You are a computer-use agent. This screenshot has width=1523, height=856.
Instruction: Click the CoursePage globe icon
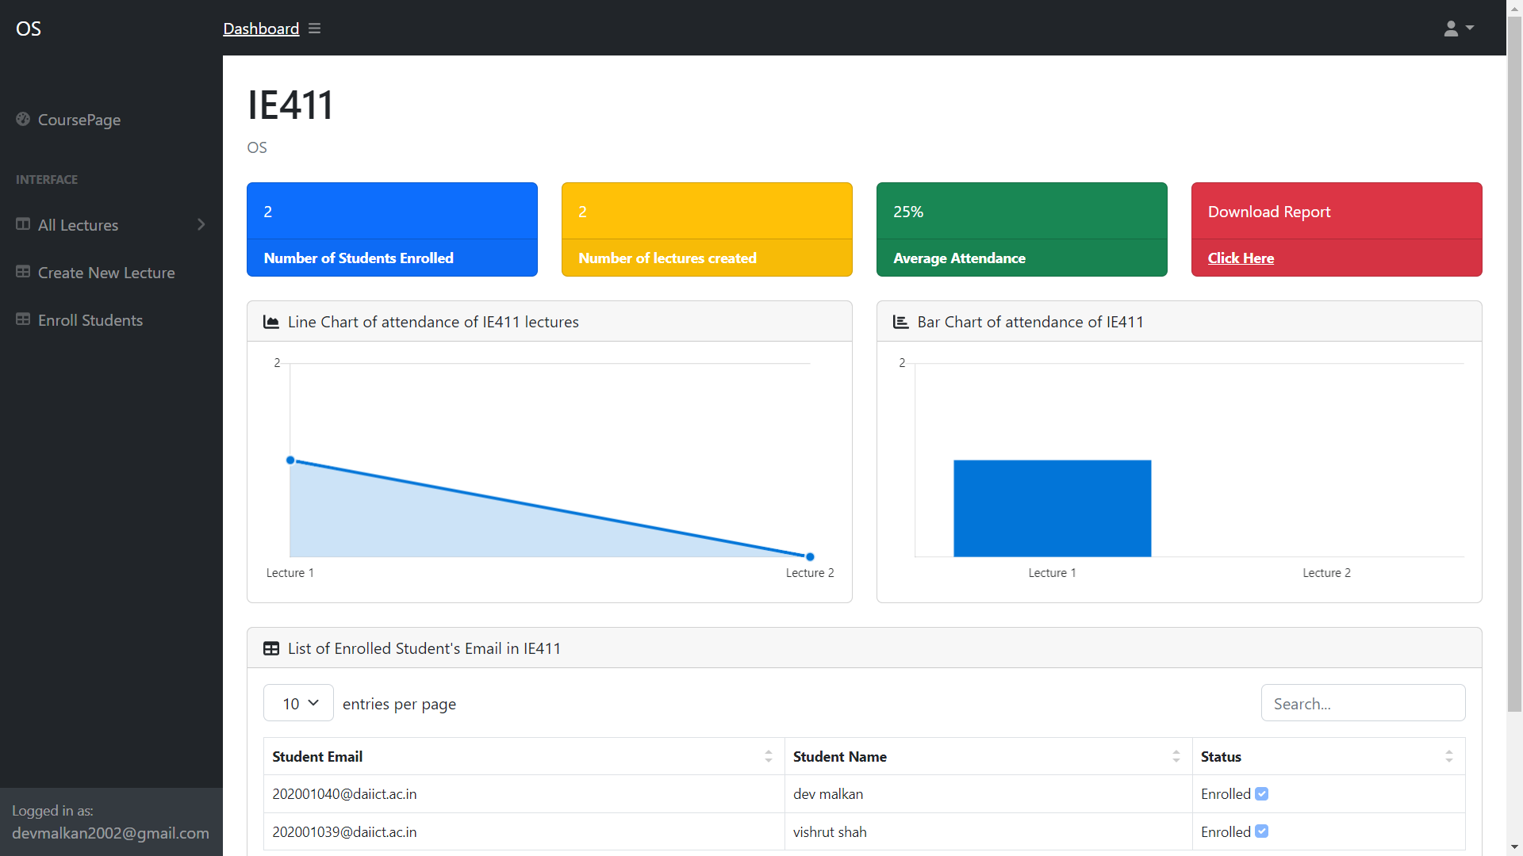[x=23, y=119]
